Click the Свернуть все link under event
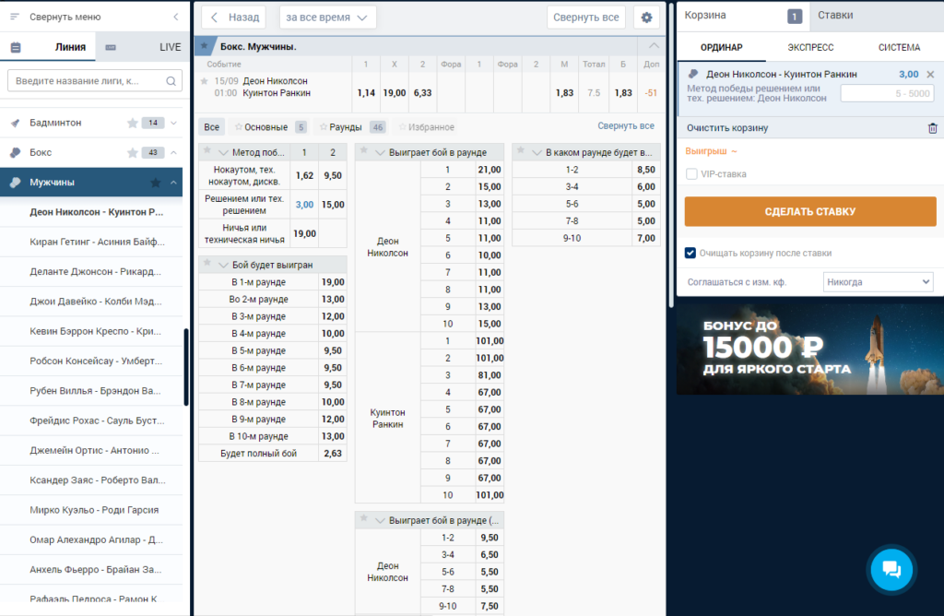Screen dimensions: 944x616 pyautogui.click(x=626, y=125)
